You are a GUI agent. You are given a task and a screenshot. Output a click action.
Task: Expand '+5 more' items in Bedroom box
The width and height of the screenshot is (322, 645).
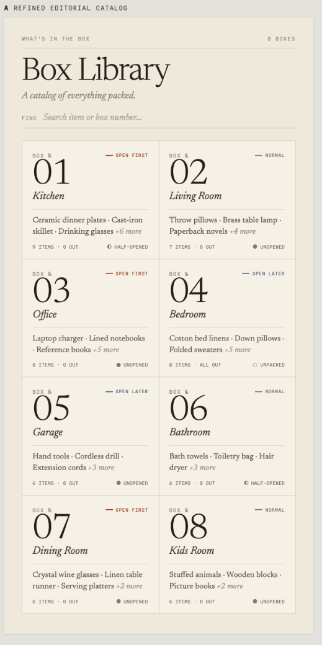tap(237, 350)
